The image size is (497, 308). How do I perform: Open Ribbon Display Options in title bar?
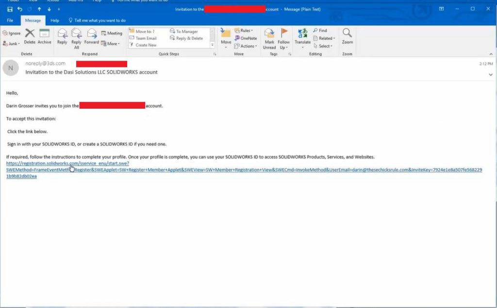(x=441, y=9)
